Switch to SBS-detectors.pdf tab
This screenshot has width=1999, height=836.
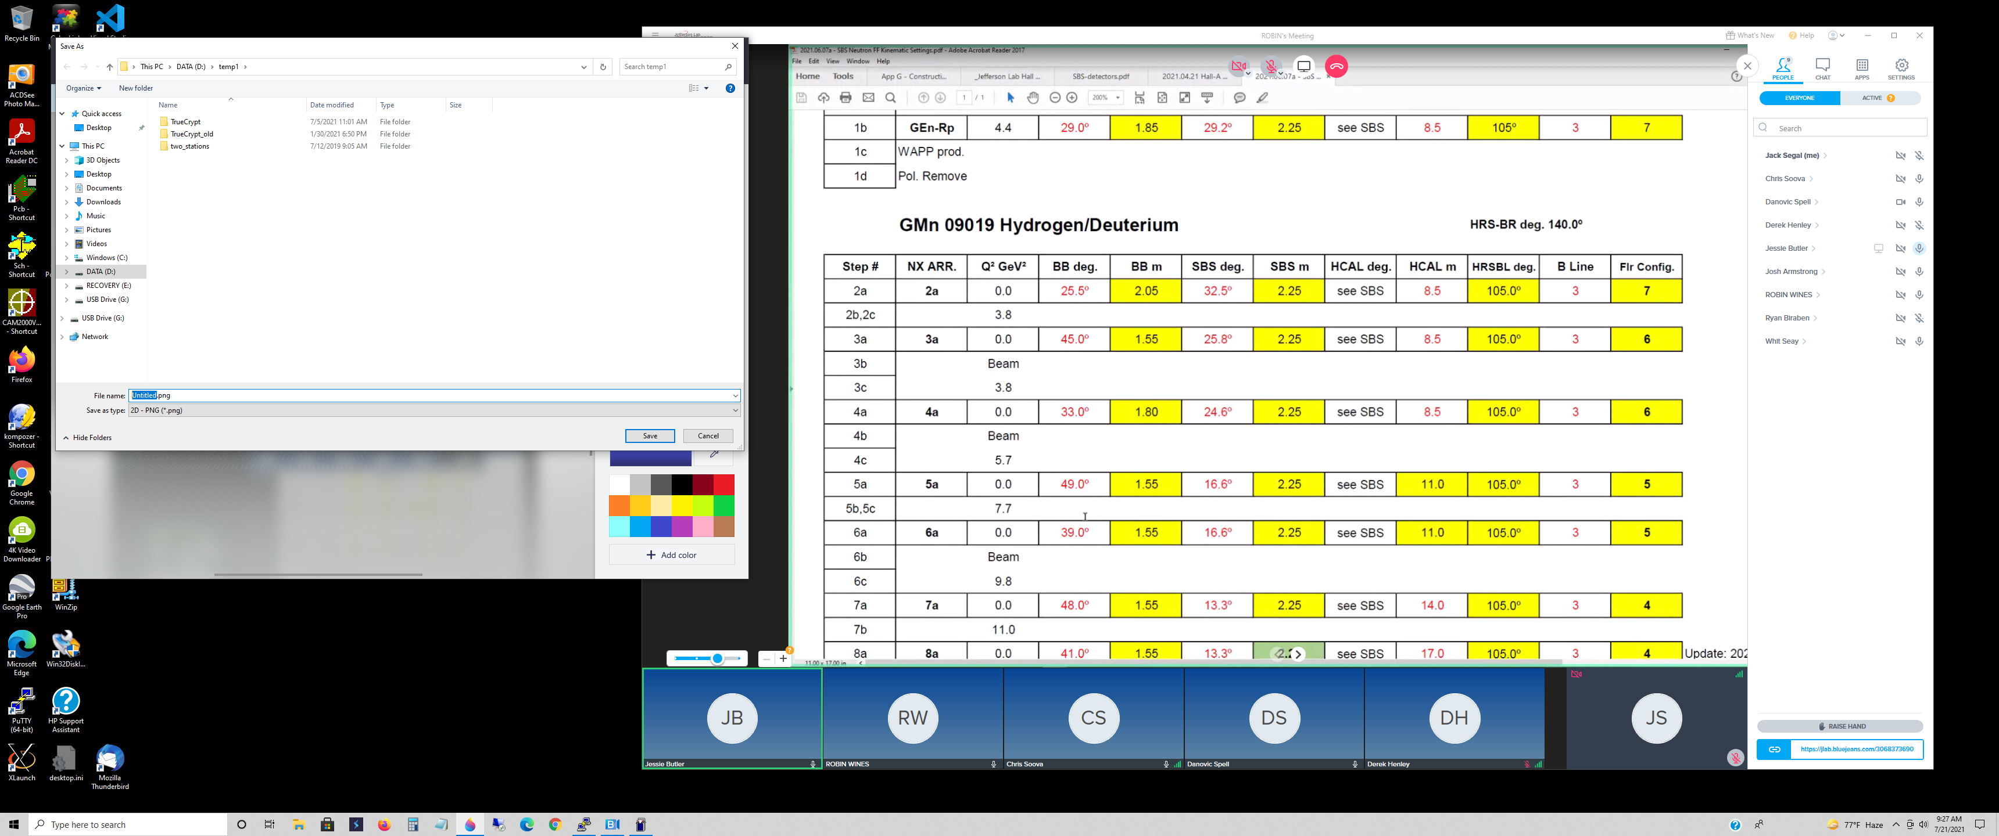coord(1101,77)
